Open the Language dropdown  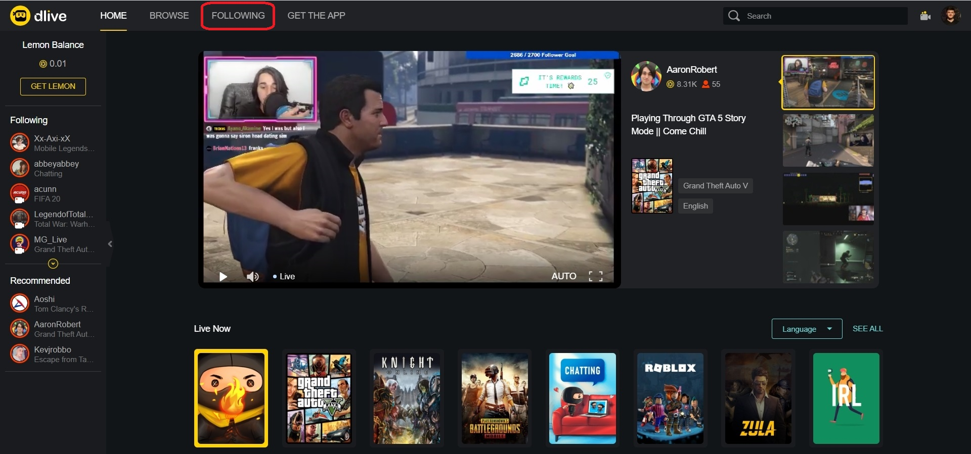coord(807,329)
